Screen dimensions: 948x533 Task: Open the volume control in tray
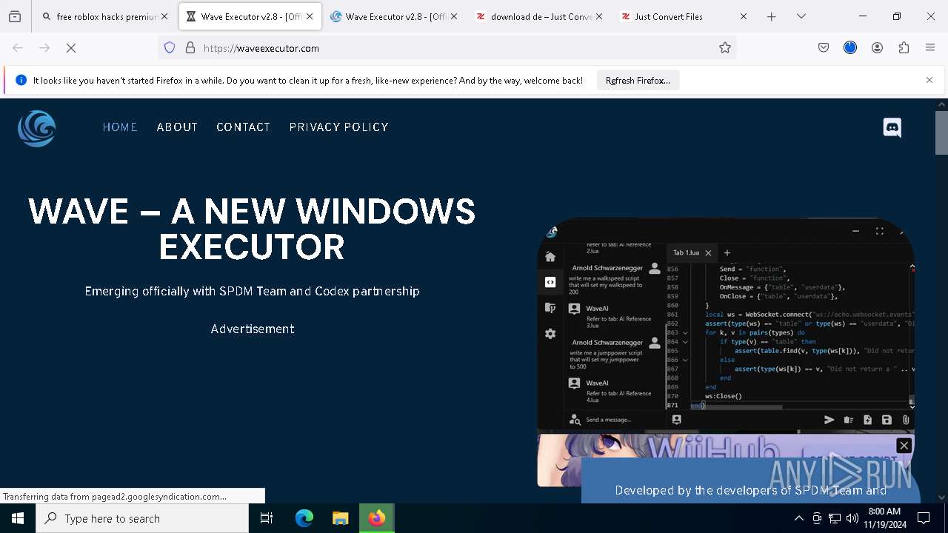[x=852, y=518]
